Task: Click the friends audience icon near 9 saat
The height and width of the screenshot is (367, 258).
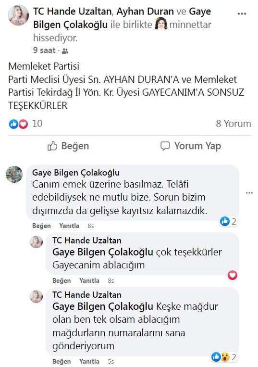Action: (65, 51)
